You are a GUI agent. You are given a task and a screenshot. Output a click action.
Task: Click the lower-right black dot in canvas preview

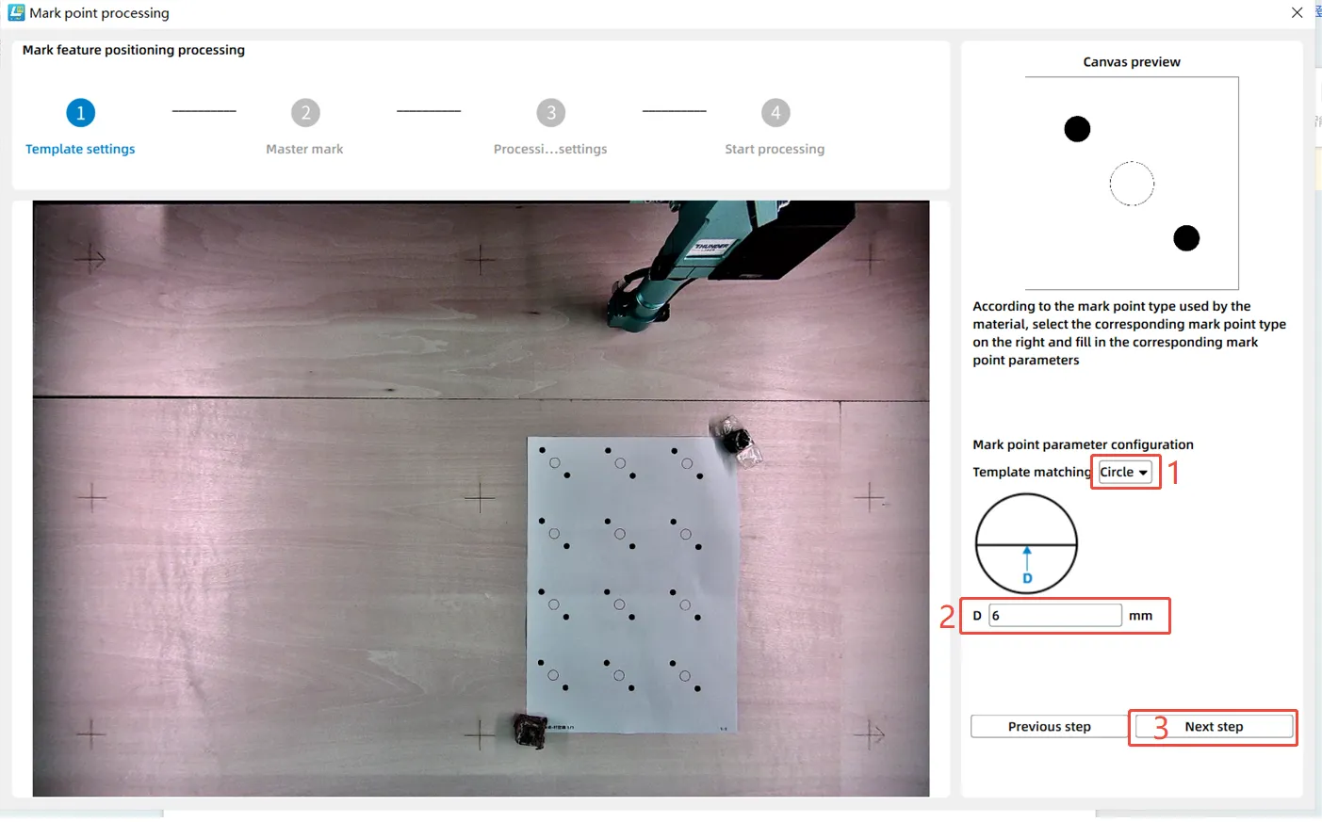pyautogui.click(x=1186, y=238)
